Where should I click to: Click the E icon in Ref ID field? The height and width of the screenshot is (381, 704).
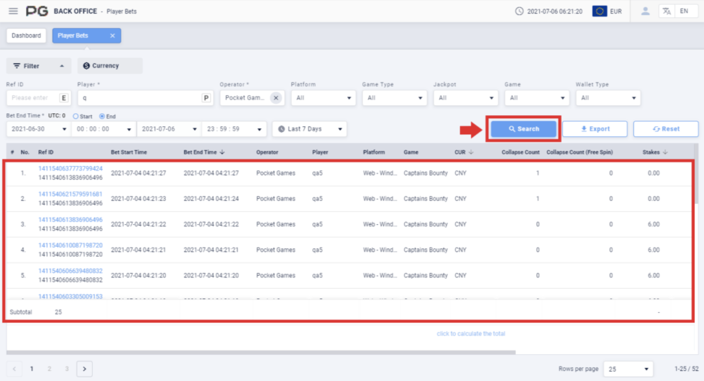[x=64, y=98]
